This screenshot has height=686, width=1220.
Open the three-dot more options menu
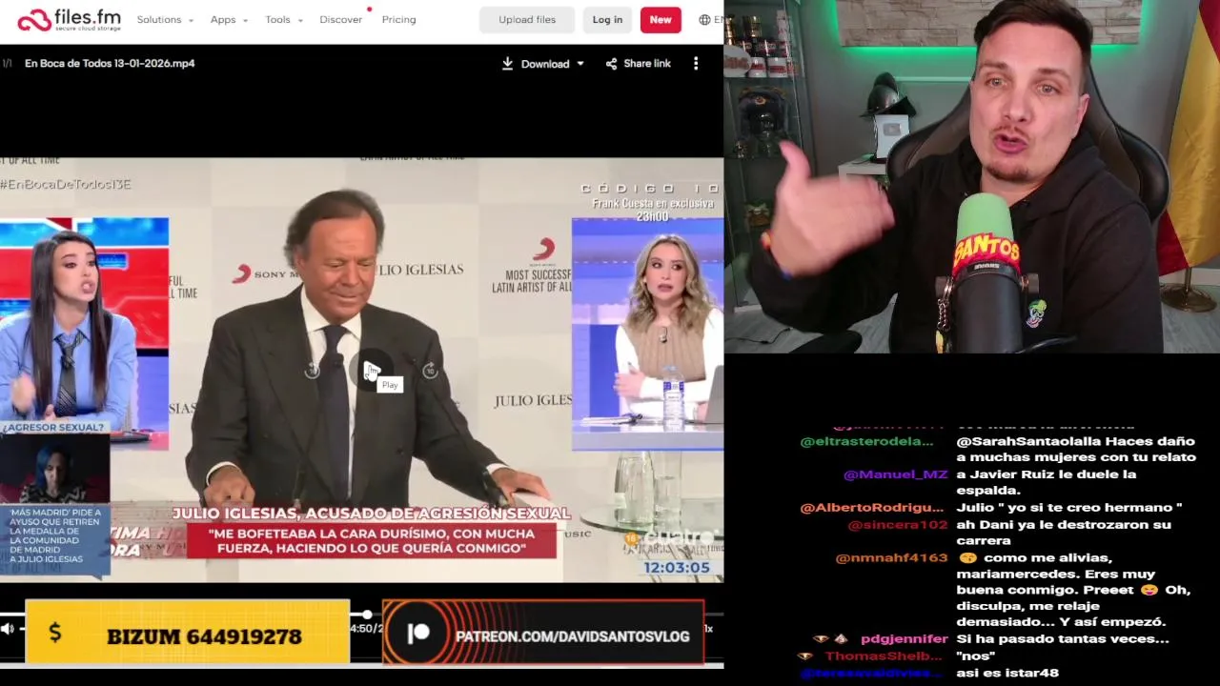click(x=696, y=64)
